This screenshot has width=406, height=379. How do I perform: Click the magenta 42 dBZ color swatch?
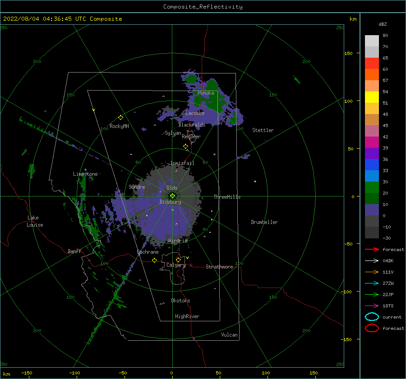click(x=372, y=142)
